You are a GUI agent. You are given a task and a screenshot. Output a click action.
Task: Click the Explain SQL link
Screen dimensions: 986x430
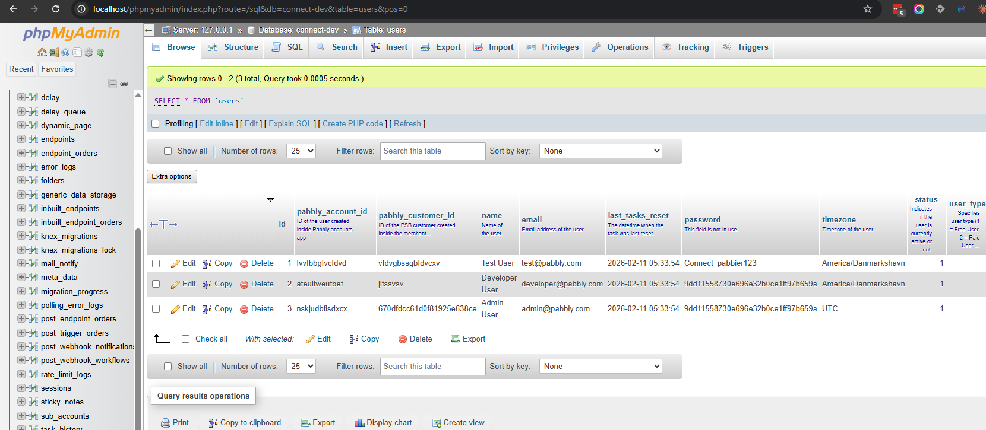click(x=290, y=124)
